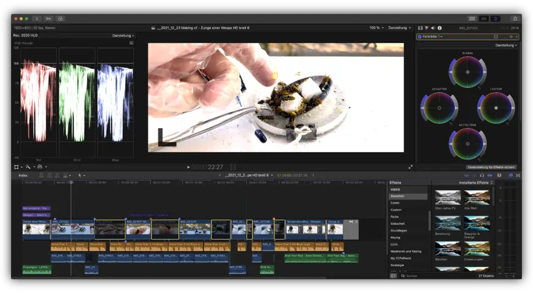Click the Suchen effects search field

pyautogui.click(x=438, y=276)
